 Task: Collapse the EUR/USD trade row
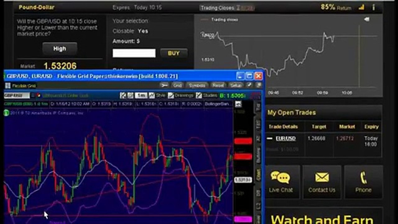(x=270, y=138)
